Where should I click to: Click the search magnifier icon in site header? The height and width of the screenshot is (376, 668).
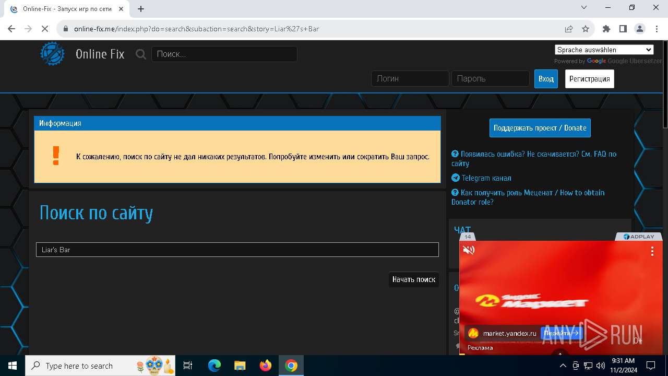[141, 54]
